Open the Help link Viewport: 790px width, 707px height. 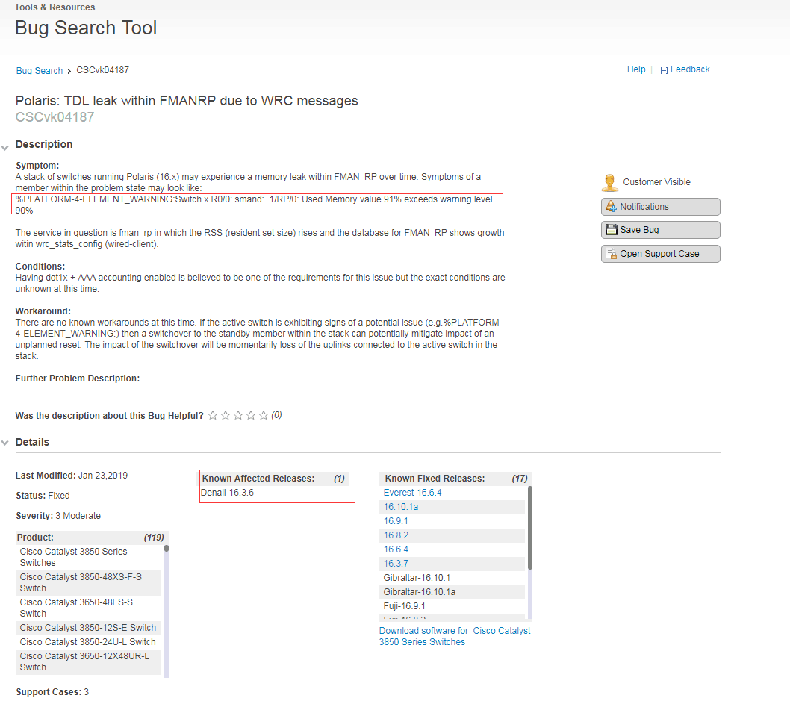click(x=636, y=69)
